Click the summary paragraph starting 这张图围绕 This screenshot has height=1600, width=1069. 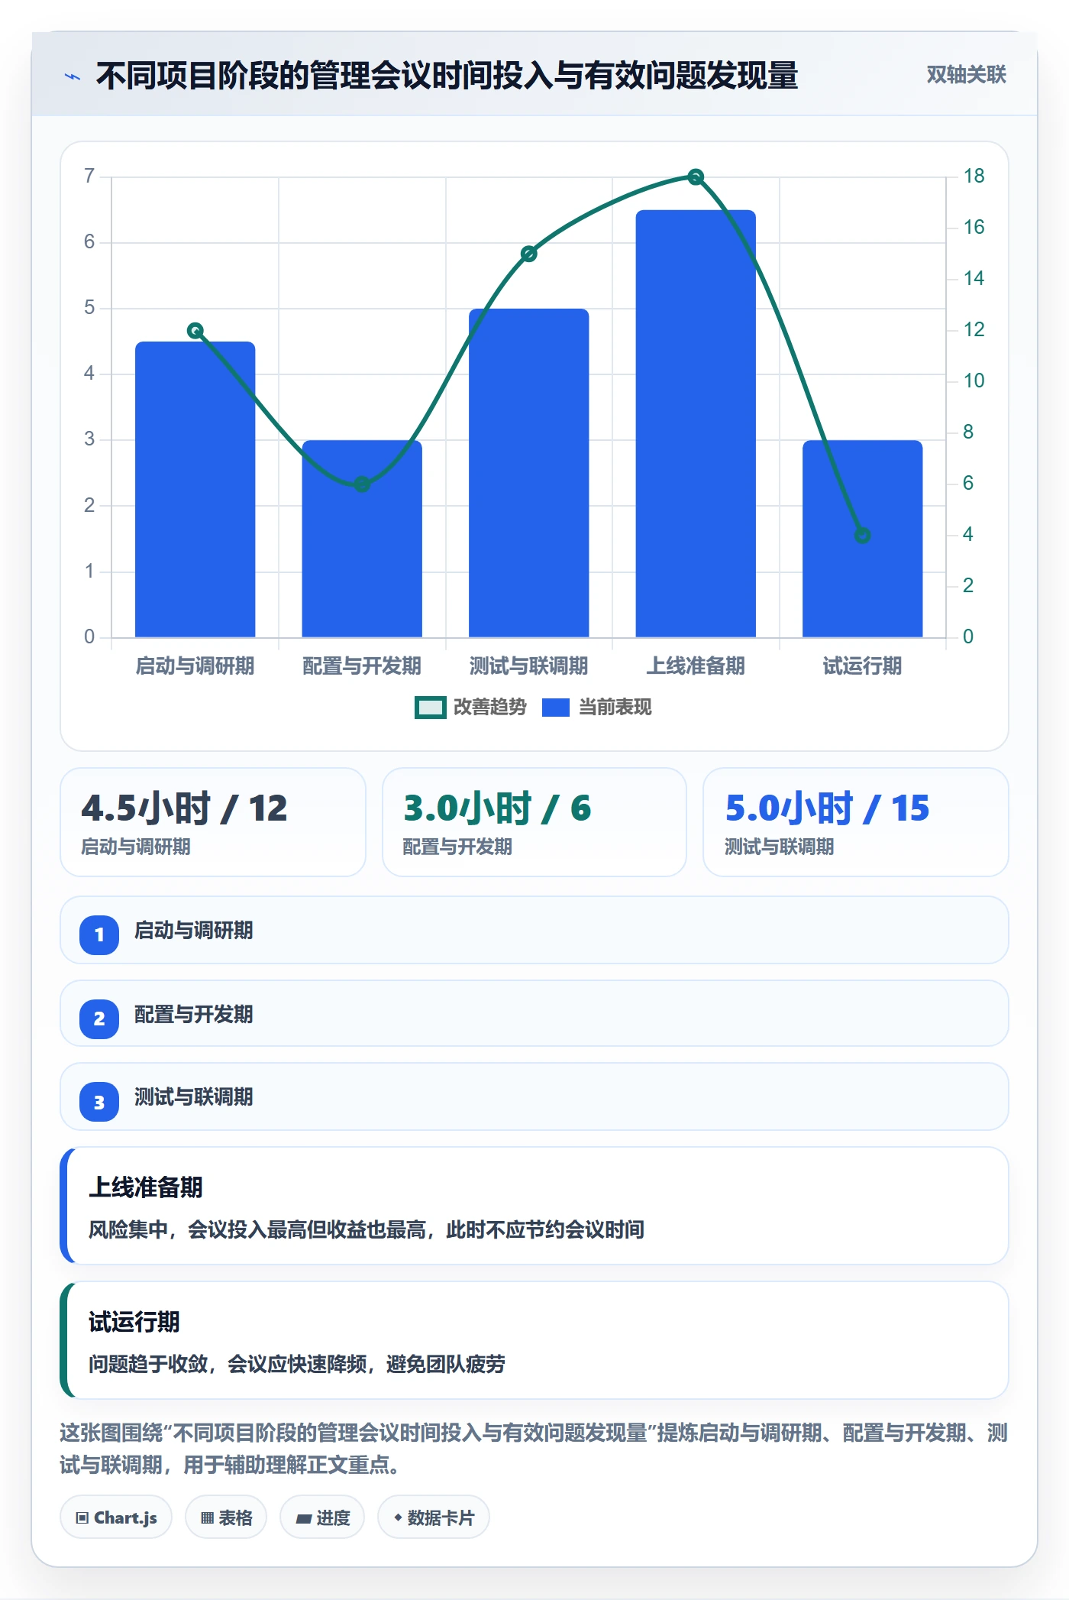[534, 1449]
